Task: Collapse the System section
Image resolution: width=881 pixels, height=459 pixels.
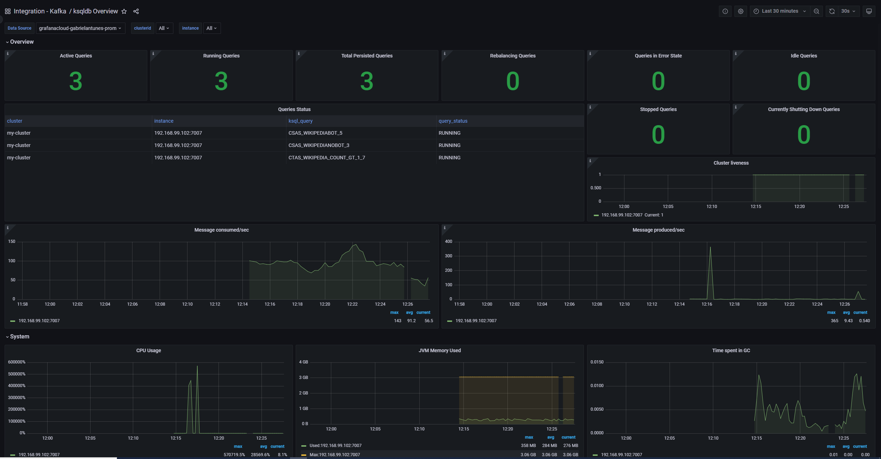Action: point(19,336)
